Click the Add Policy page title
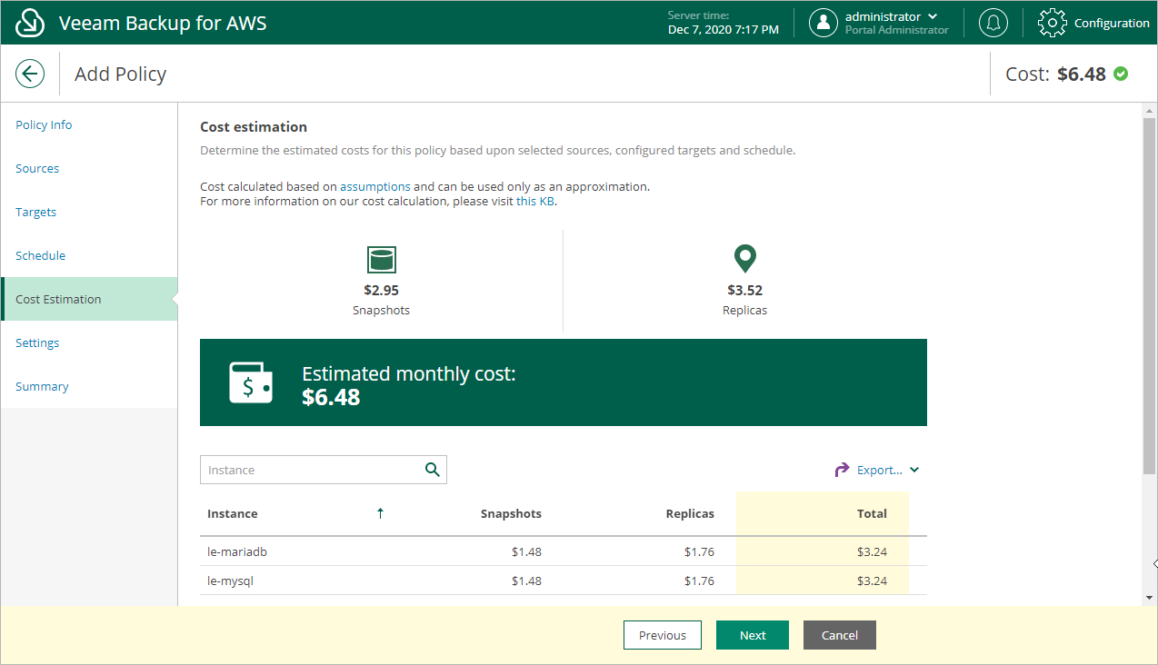1158x665 pixels. pos(120,74)
